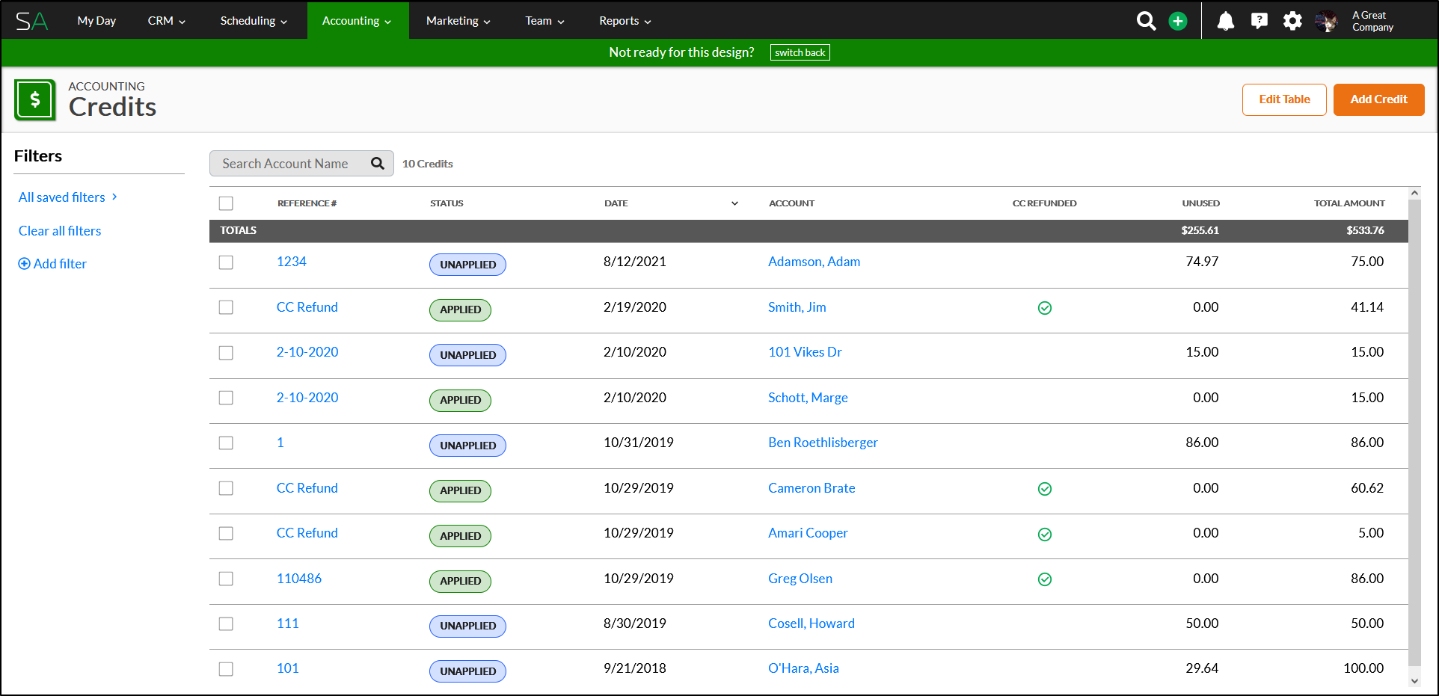Image resolution: width=1439 pixels, height=696 pixels.
Task: Click the search icon in Account Name field
Action: tap(378, 164)
